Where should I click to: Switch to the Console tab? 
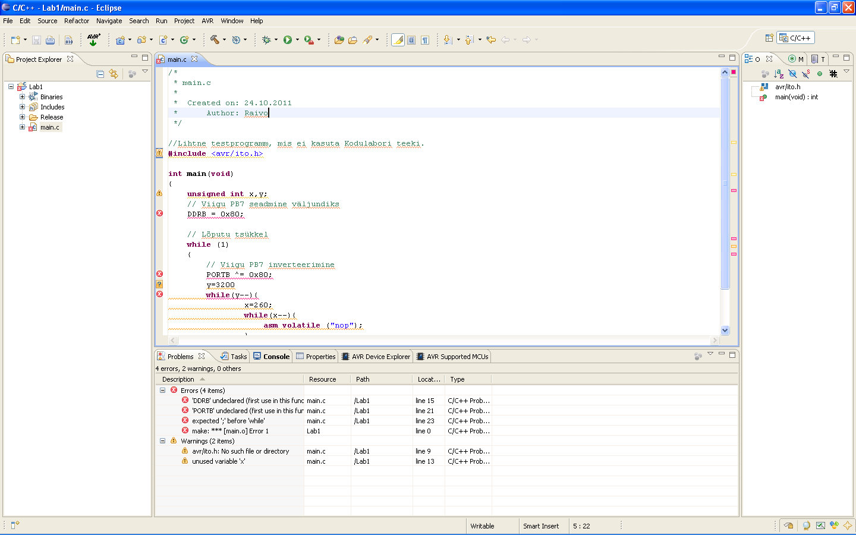276,357
